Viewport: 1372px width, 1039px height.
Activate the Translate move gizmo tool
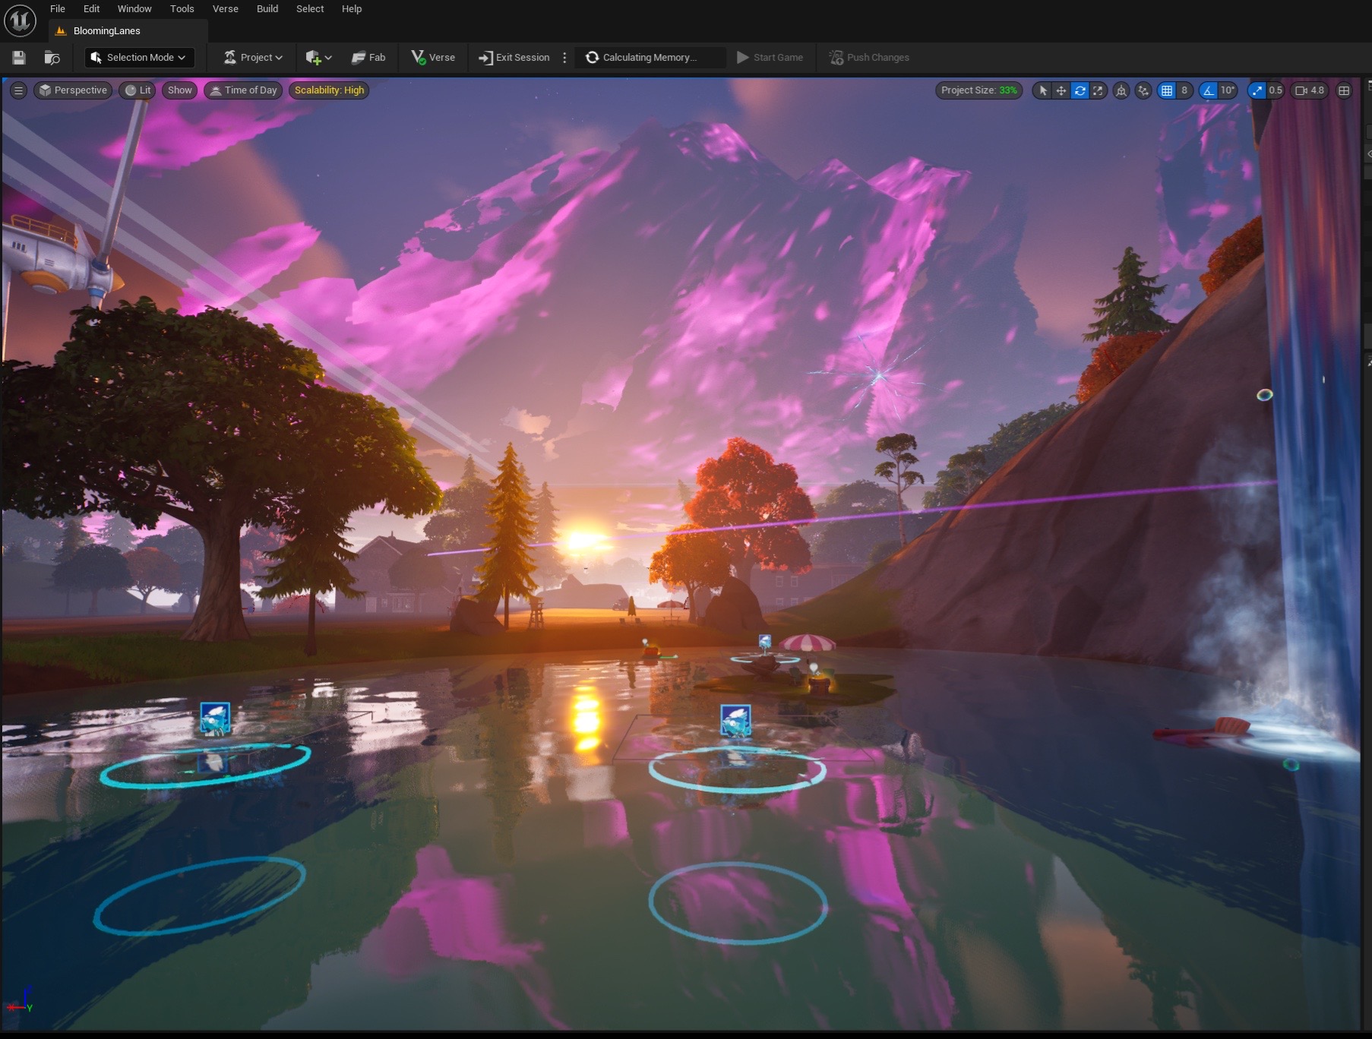1061,90
